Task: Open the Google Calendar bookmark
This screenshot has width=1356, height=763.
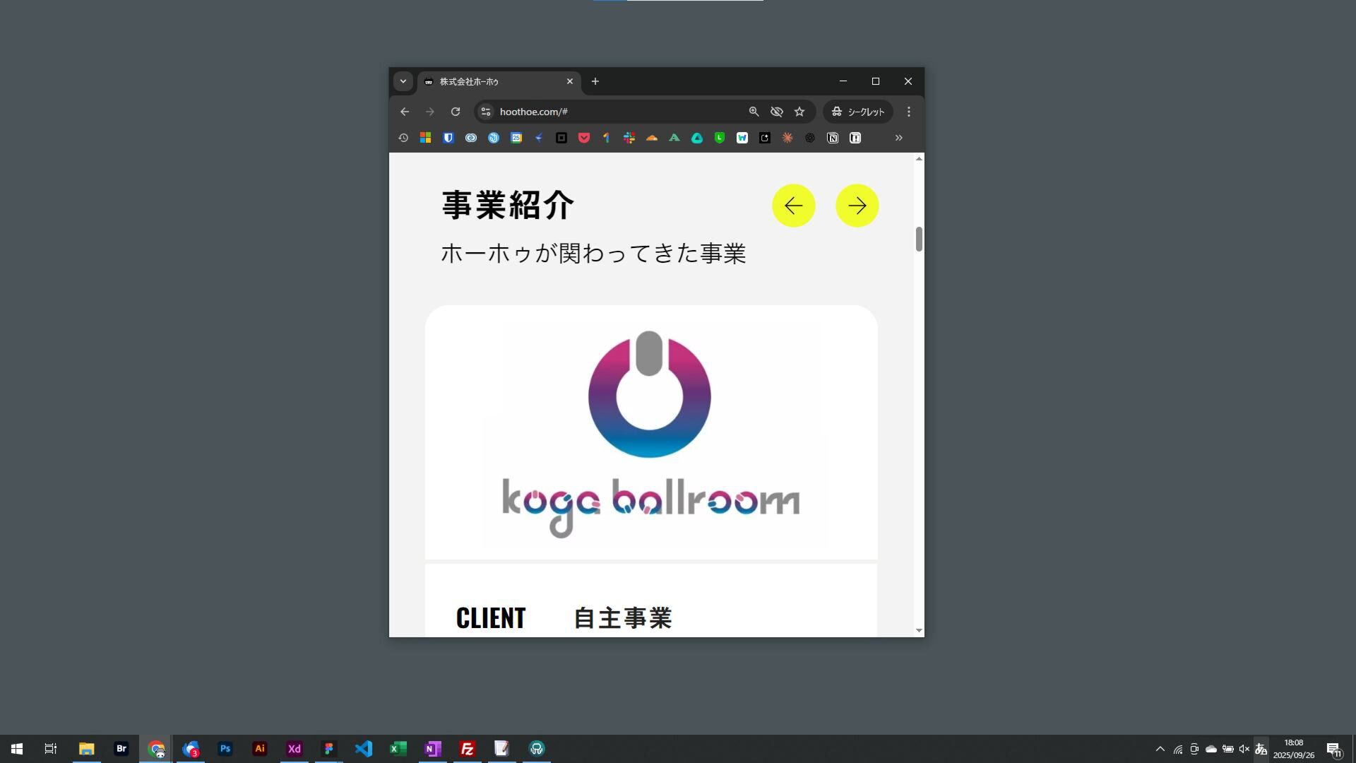Action: [516, 138]
